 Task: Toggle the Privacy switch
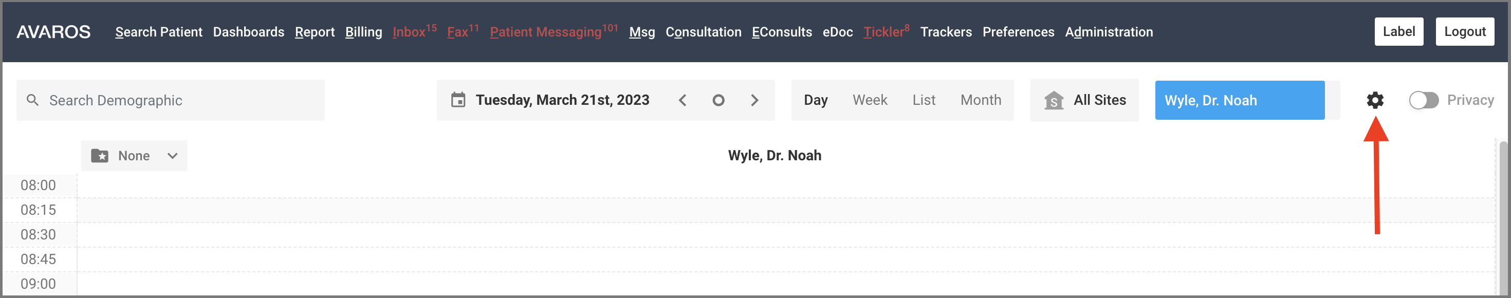(1424, 100)
